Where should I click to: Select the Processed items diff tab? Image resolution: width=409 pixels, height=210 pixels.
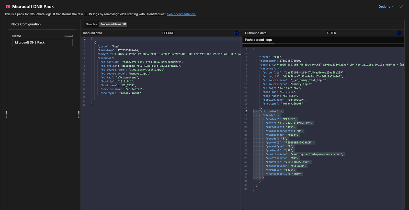(x=113, y=24)
